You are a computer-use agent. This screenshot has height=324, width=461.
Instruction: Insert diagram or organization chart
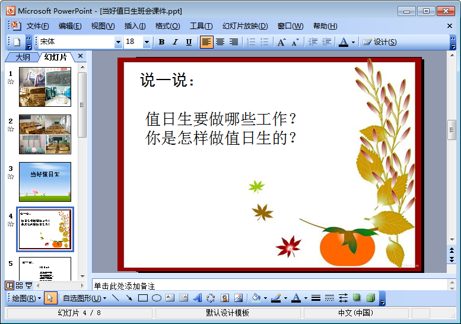(211, 298)
